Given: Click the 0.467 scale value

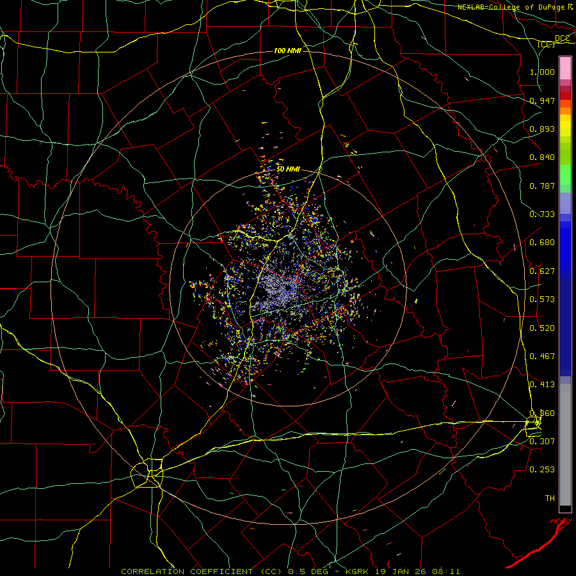Looking at the screenshot, I should click(542, 356).
